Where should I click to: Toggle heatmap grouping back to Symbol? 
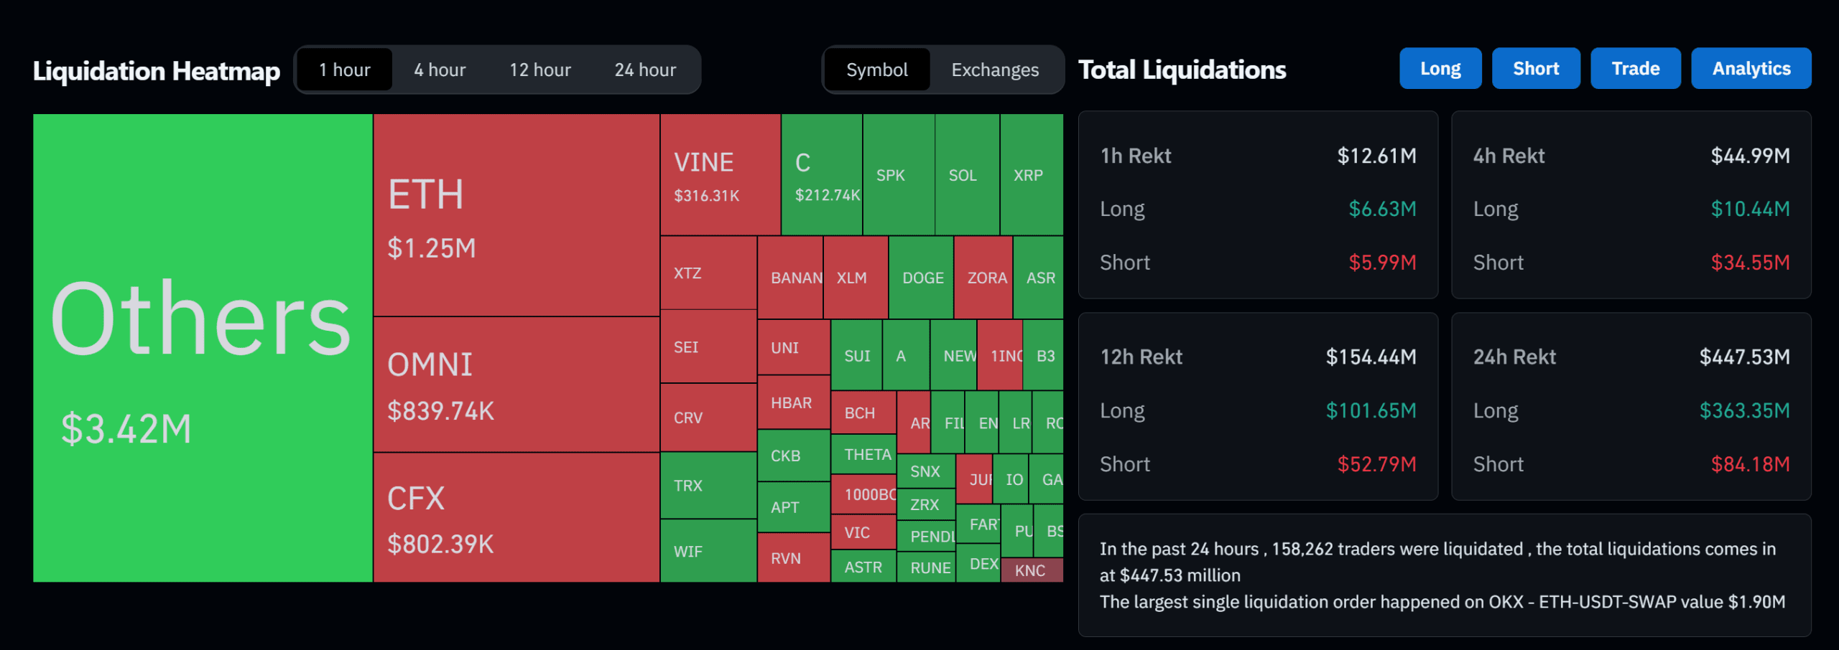coord(878,70)
